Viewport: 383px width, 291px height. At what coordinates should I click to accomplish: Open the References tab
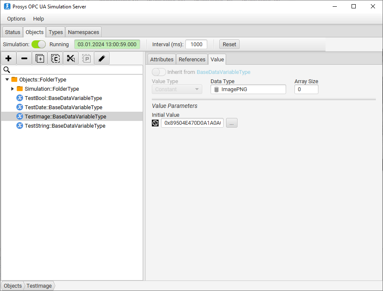pyautogui.click(x=192, y=59)
